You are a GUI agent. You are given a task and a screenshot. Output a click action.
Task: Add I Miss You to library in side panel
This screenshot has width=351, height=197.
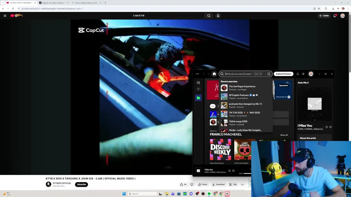pyautogui.click(x=330, y=127)
